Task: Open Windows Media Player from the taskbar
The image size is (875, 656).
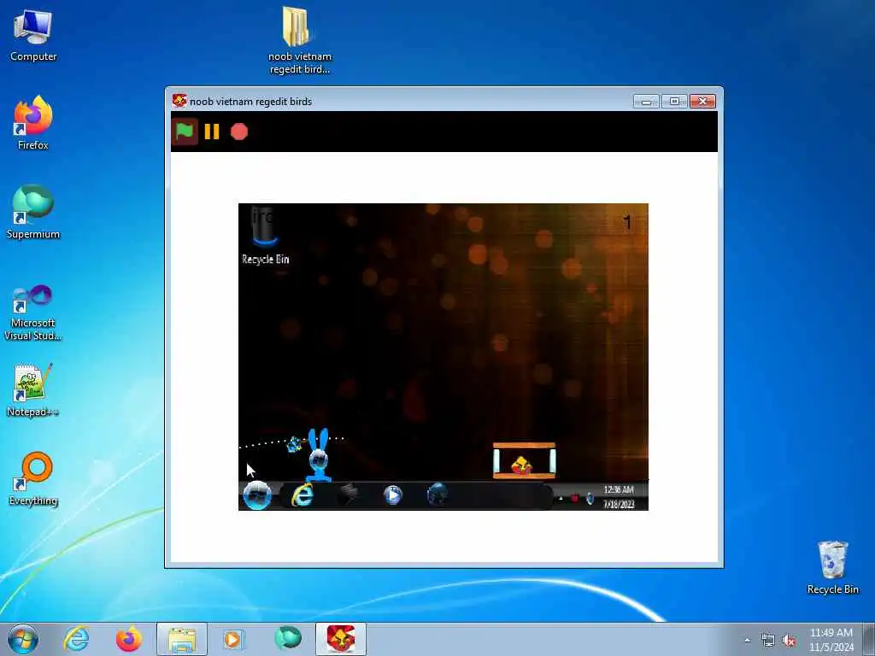Action: point(232,639)
